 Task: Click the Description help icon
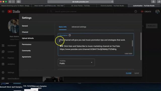[x=70, y=35]
